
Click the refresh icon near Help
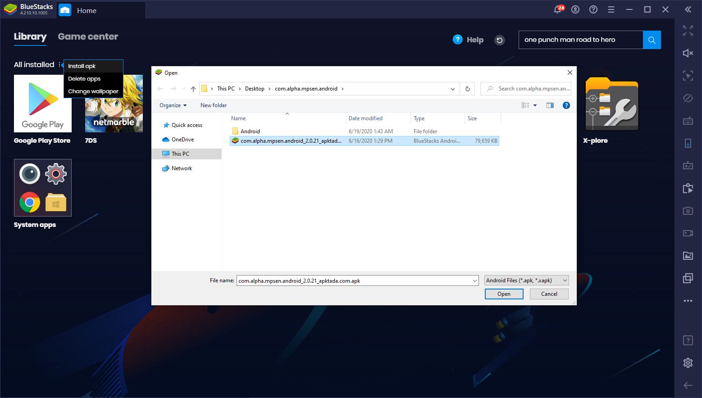[499, 40]
